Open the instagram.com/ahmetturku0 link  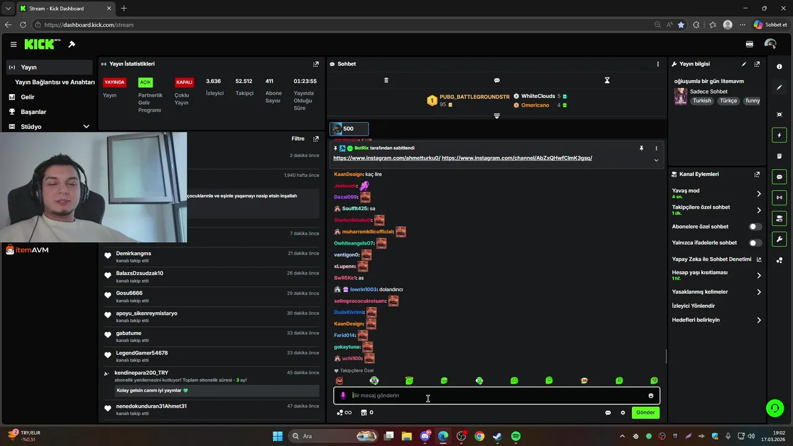(x=387, y=158)
